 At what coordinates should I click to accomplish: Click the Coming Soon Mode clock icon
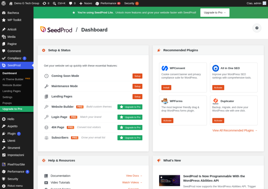pyautogui.click(x=46, y=76)
